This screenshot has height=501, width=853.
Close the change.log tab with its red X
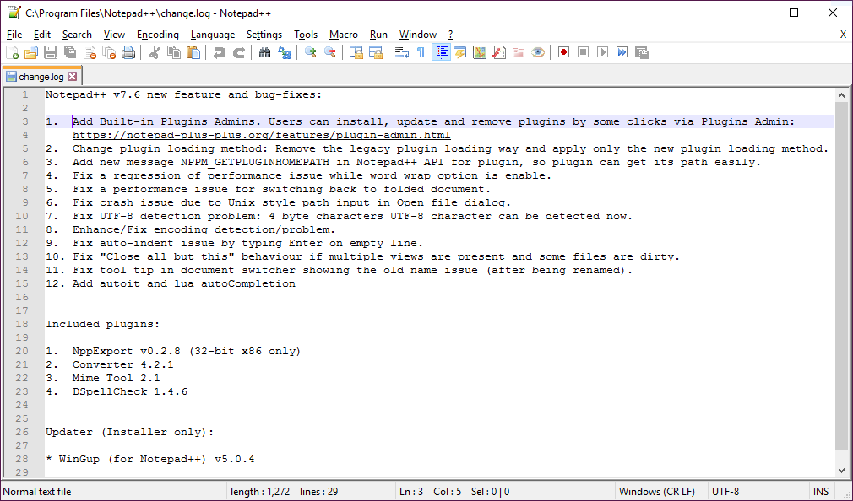pos(73,77)
